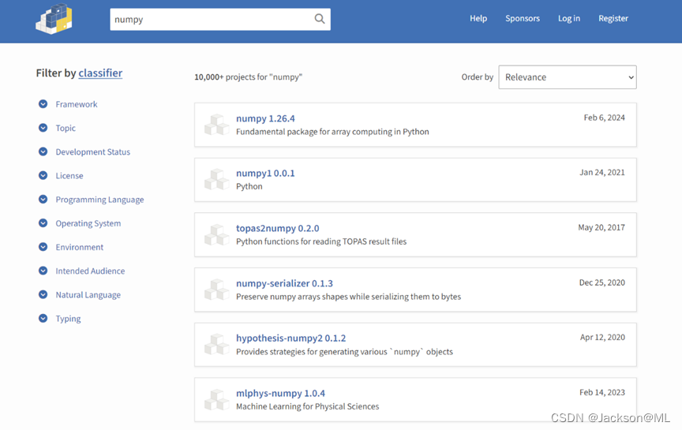Open the Sponsors page

point(523,18)
